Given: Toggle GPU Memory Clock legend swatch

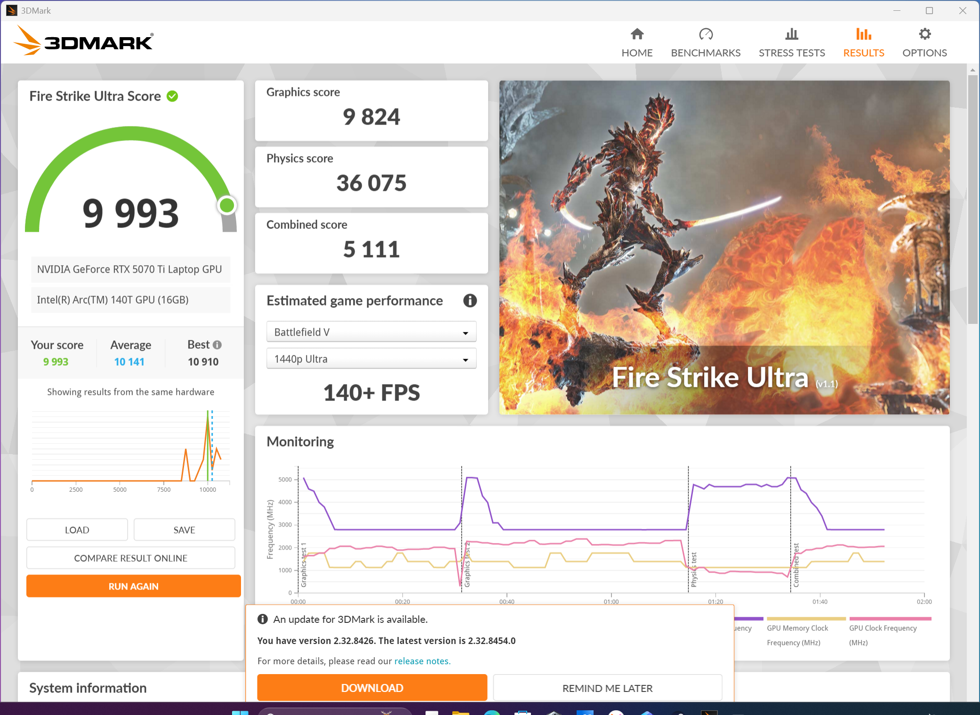Looking at the screenshot, I should 806,619.
